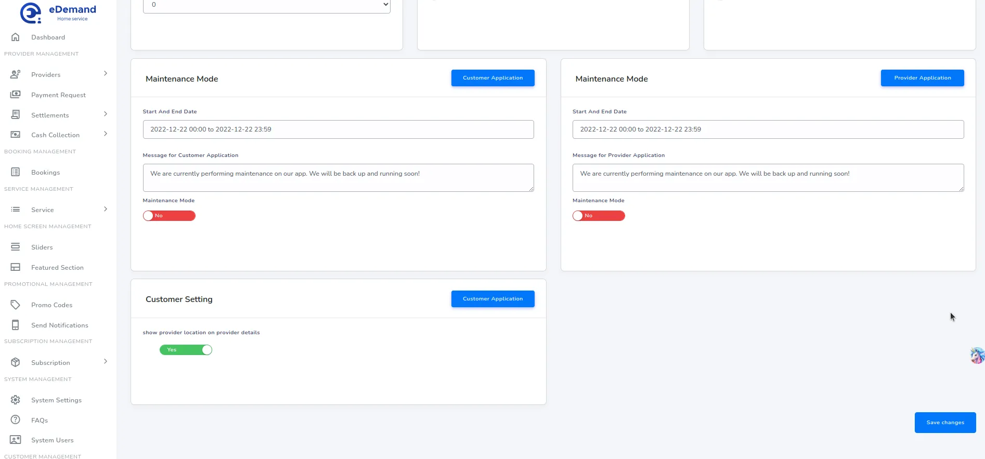Click the Payment Request cash icon

coord(16,95)
